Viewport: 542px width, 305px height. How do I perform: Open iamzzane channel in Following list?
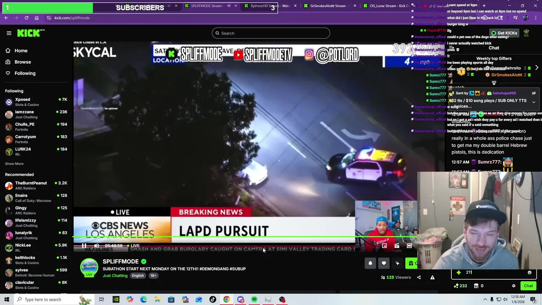coord(36,114)
